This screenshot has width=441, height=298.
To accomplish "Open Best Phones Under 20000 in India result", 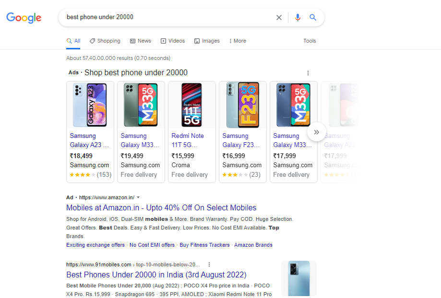I will [x=156, y=275].
